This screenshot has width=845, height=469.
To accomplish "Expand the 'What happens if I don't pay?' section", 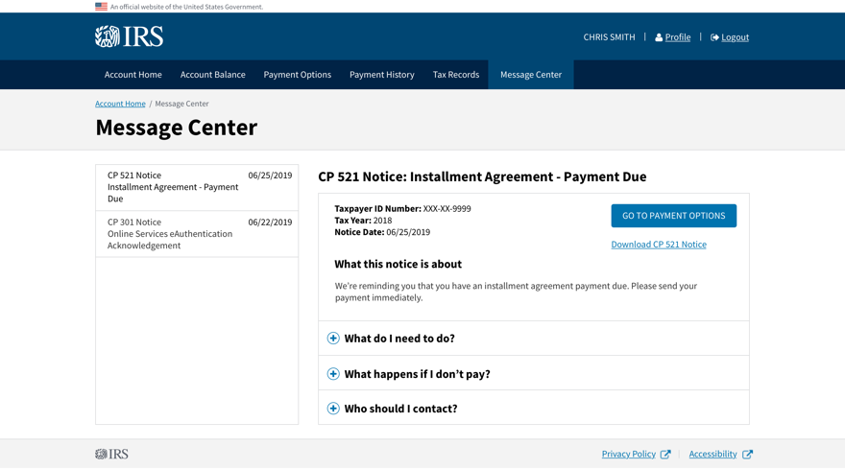I will coord(417,374).
